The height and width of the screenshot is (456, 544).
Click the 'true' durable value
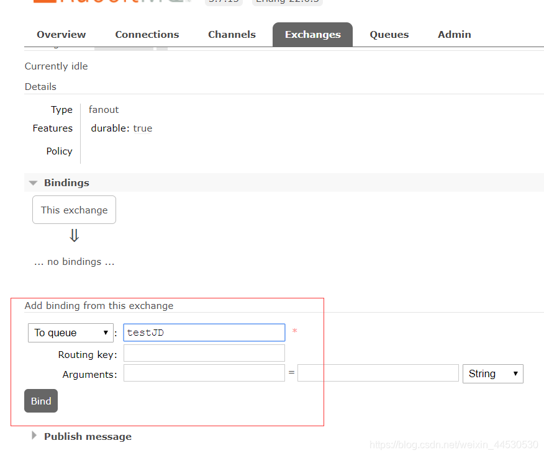pyautogui.click(x=143, y=128)
